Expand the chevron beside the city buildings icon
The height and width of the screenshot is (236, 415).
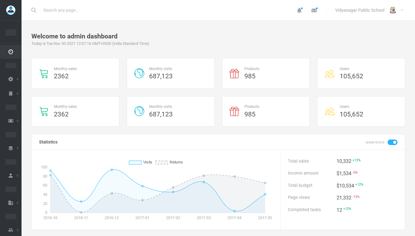[x=18, y=203]
